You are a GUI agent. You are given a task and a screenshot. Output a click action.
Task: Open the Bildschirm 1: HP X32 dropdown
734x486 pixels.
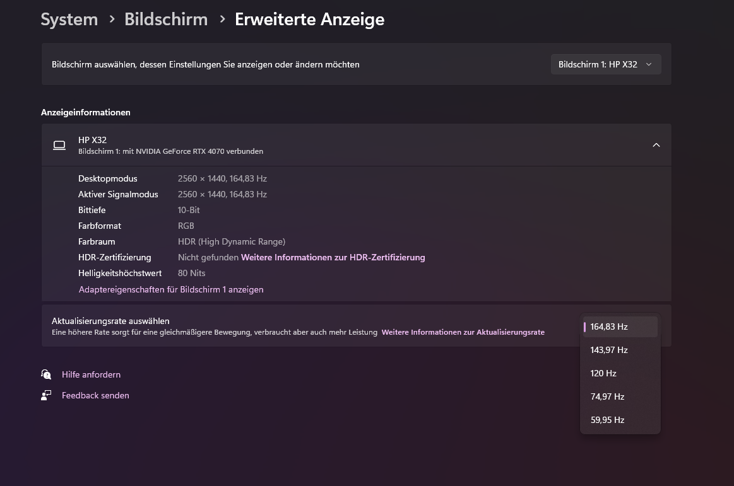(605, 64)
